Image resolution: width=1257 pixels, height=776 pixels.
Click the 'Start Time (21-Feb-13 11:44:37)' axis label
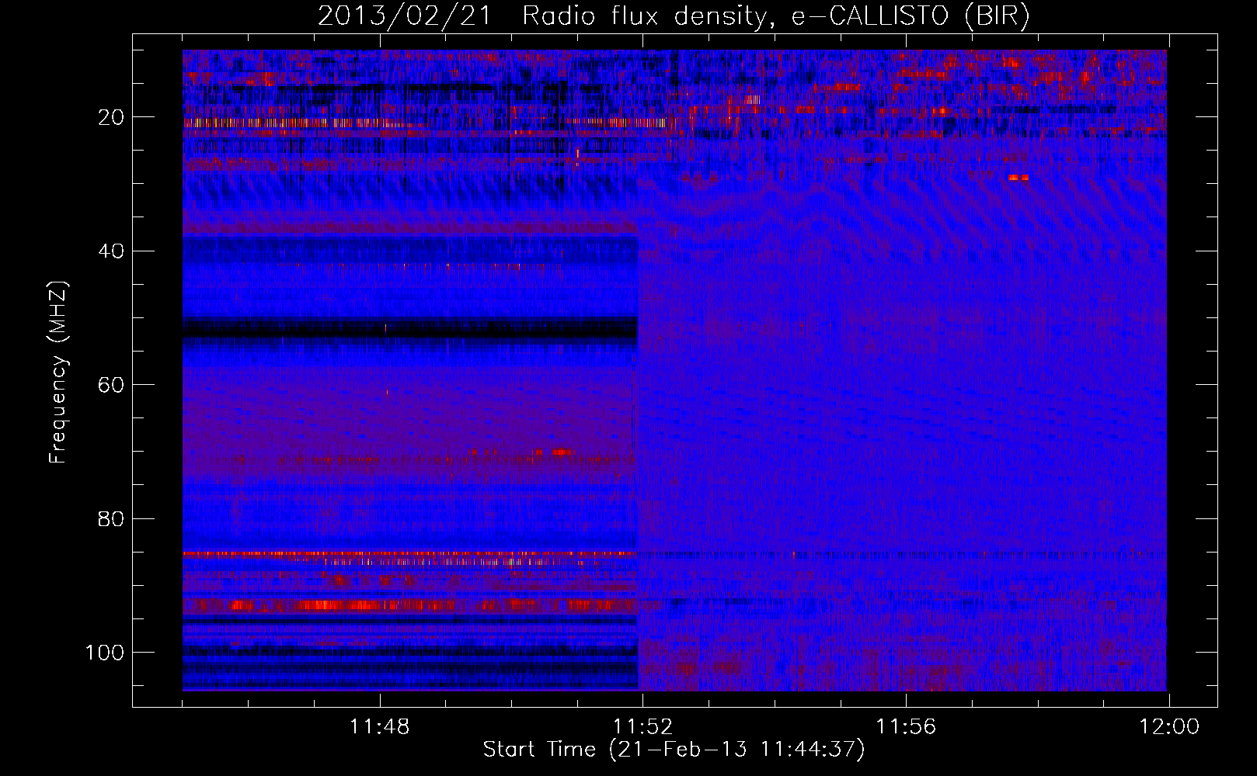click(674, 750)
